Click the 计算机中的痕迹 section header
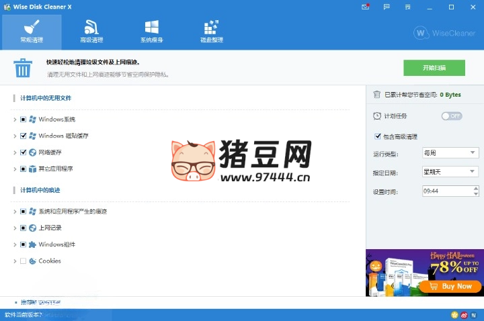 [x=40, y=190]
